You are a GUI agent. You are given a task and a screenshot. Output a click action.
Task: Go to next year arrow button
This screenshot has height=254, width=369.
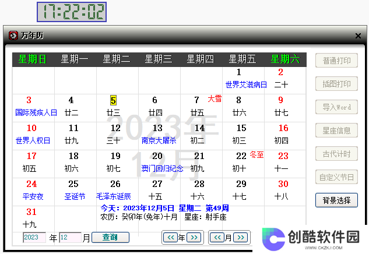click(x=194, y=238)
